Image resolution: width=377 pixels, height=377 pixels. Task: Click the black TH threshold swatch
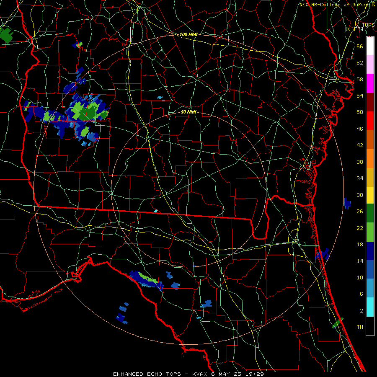370,326
